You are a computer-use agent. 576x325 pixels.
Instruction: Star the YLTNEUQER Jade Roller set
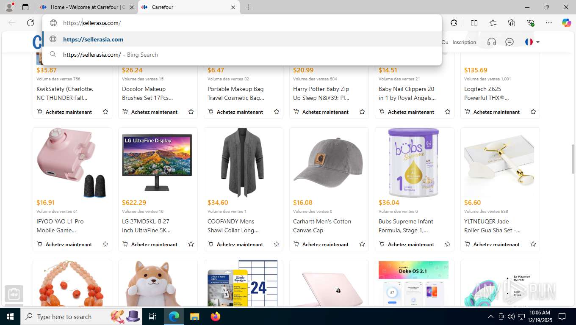[x=533, y=244]
